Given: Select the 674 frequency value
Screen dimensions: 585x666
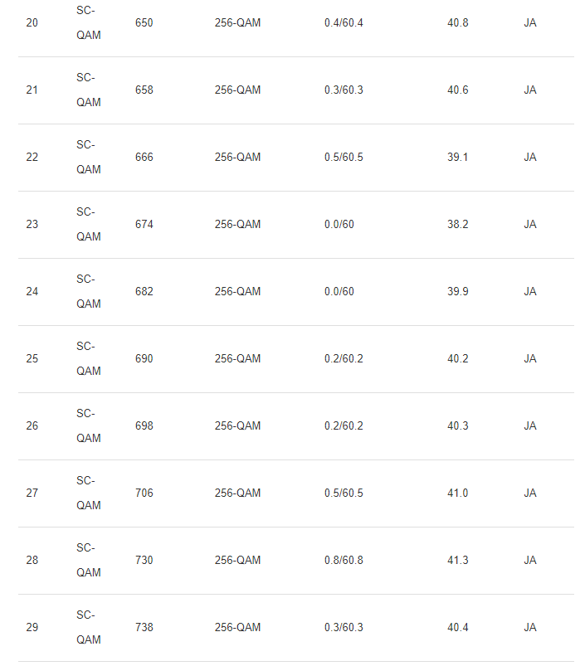Looking at the screenshot, I should click(144, 224).
